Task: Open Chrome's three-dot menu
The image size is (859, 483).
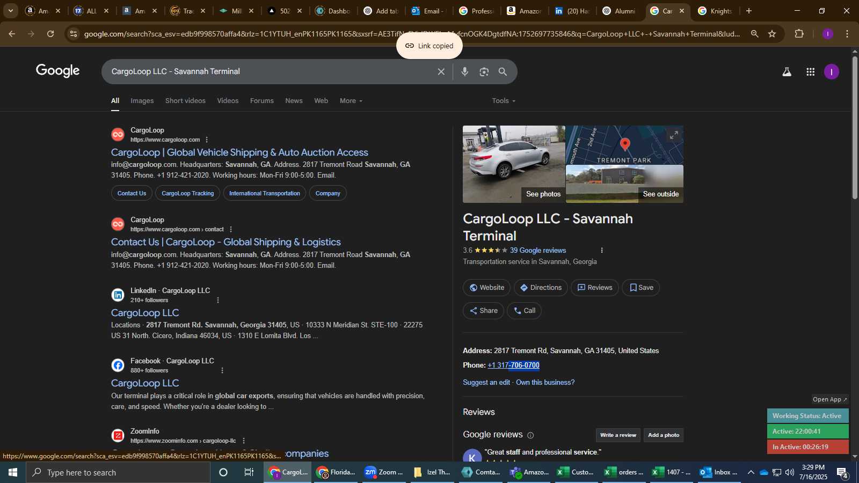Action: pyautogui.click(x=847, y=34)
